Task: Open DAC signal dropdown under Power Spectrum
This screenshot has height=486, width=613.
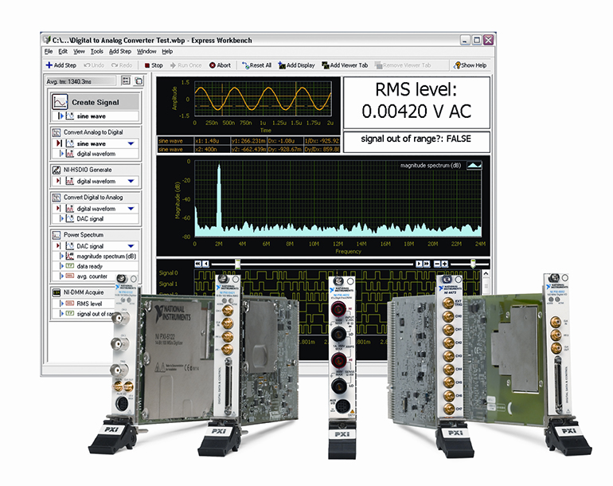Action: coord(131,246)
